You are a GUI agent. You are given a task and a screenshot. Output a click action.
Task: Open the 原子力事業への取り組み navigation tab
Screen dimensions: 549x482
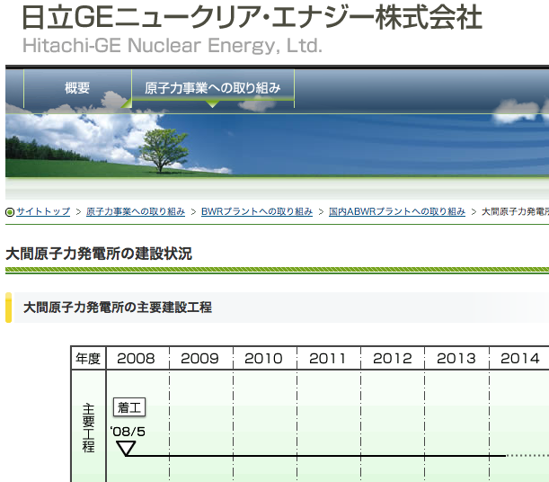click(213, 88)
